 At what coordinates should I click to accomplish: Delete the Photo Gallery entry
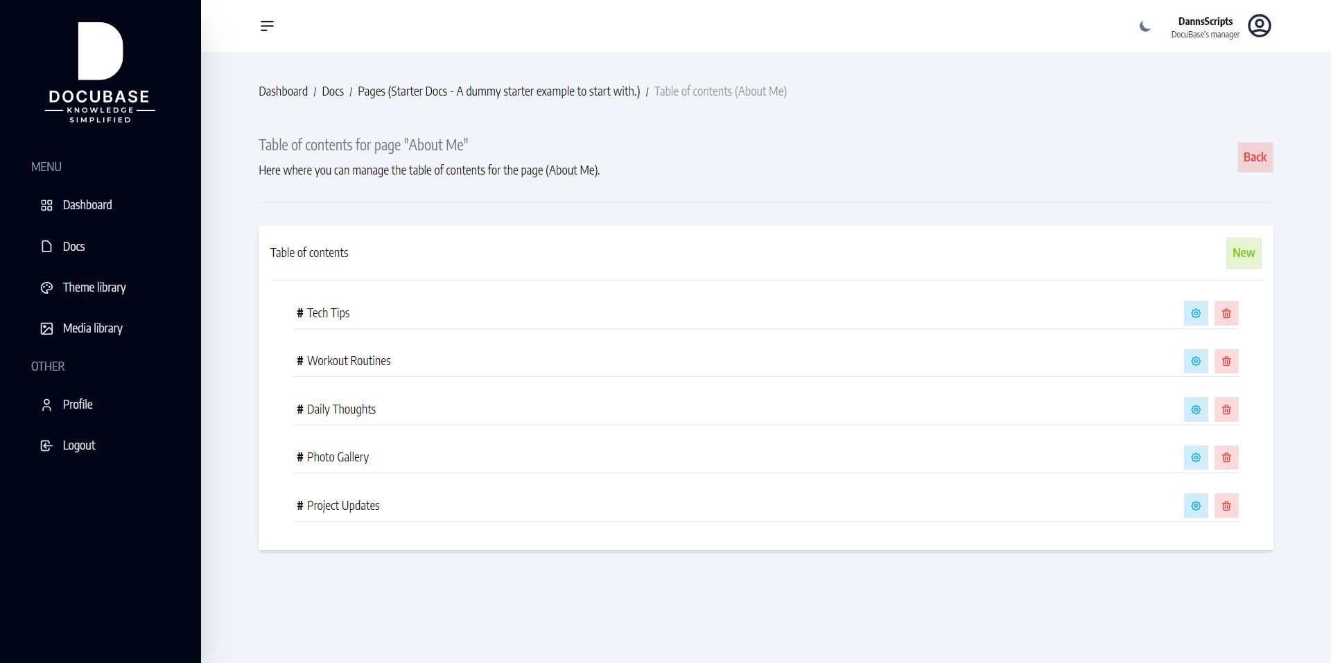click(1226, 457)
